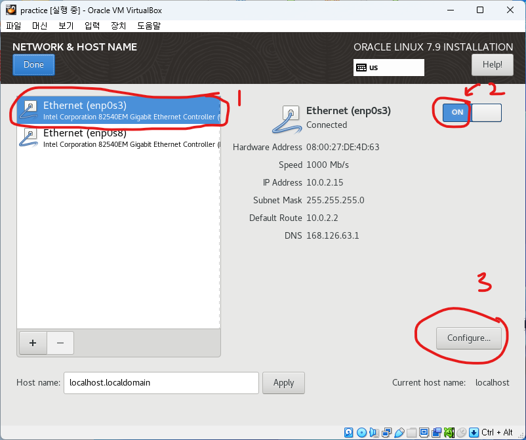
Task: Click the DNS value 168.126.63.1
Action: point(333,235)
